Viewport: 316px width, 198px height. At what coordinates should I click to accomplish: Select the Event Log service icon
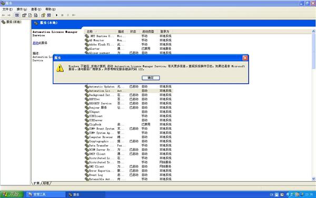click(x=87, y=175)
